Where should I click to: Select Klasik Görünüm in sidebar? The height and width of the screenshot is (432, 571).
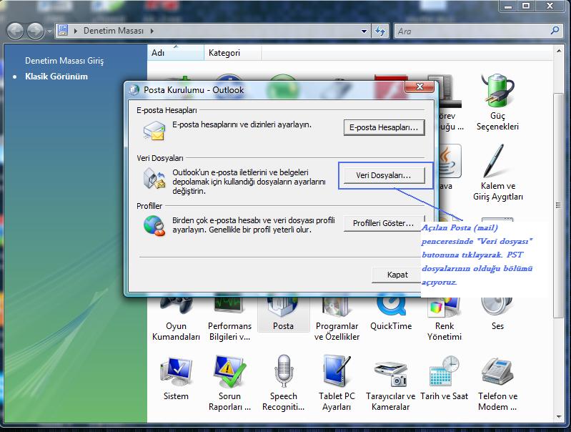pos(56,77)
